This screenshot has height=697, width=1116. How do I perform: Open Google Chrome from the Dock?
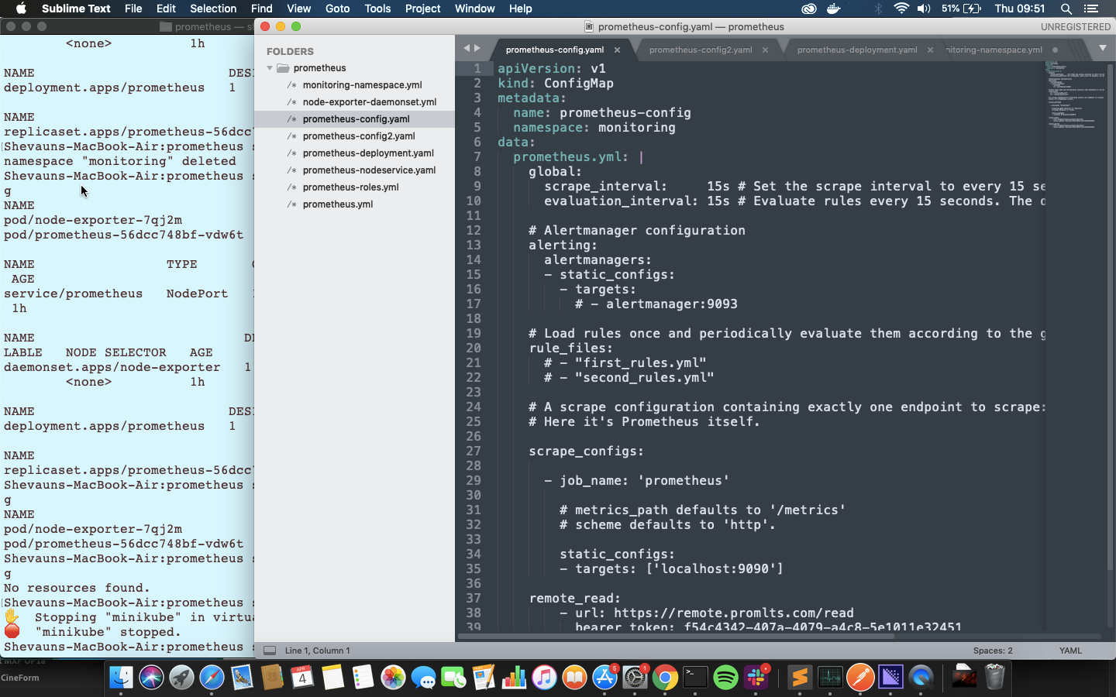665,677
